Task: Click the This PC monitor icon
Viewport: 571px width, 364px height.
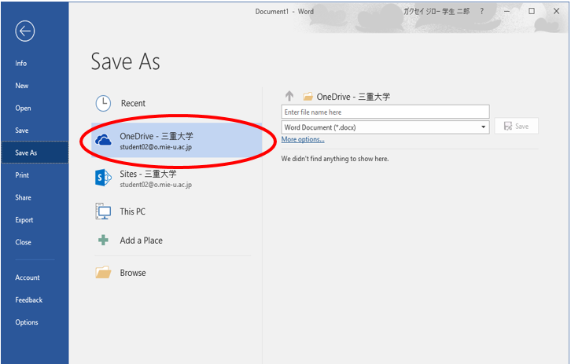Action: tap(103, 211)
